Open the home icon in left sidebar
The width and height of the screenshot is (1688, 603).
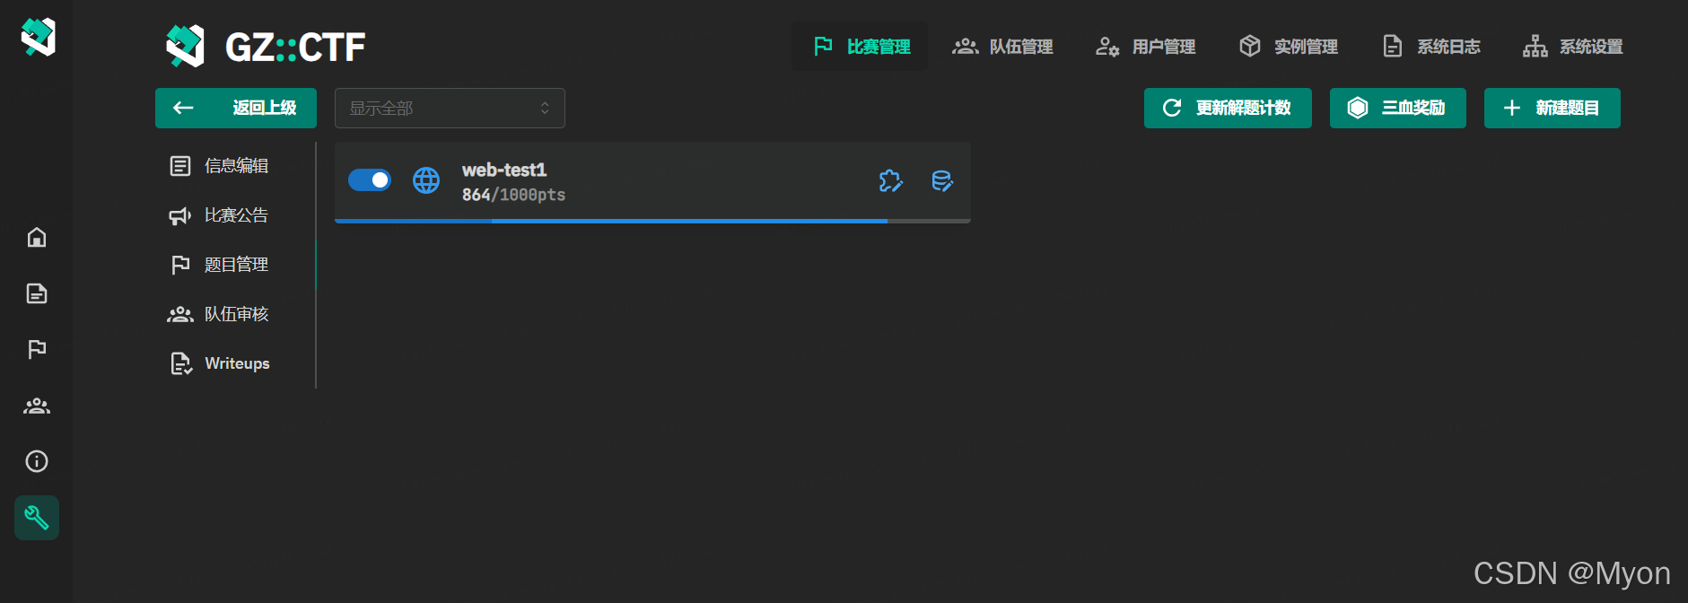[37, 238]
